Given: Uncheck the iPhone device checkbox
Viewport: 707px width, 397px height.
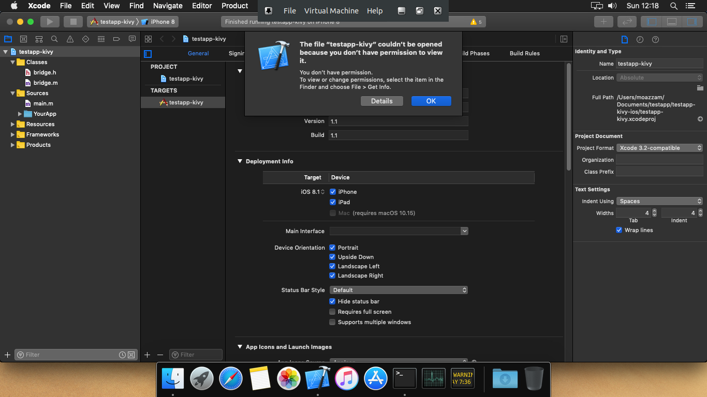Looking at the screenshot, I should [333, 192].
